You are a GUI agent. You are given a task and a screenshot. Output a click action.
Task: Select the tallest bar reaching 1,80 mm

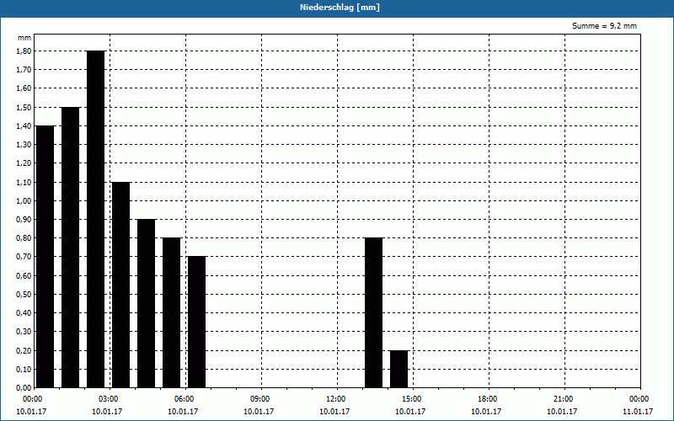95,219
